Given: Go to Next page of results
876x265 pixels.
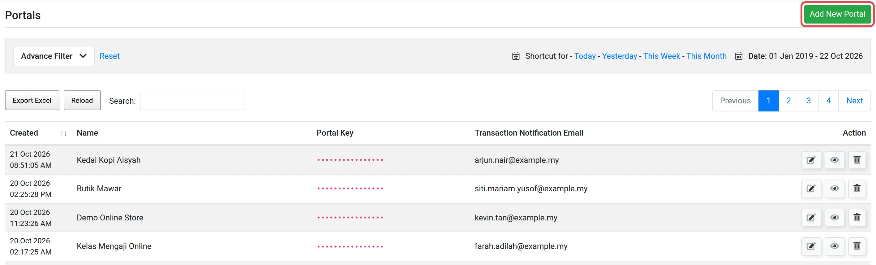Looking at the screenshot, I should [x=855, y=101].
